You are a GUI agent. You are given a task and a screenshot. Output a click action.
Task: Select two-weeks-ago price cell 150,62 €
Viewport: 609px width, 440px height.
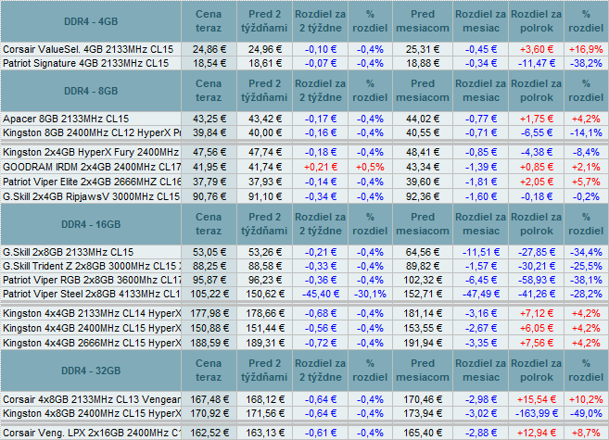[x=264, y=295]
